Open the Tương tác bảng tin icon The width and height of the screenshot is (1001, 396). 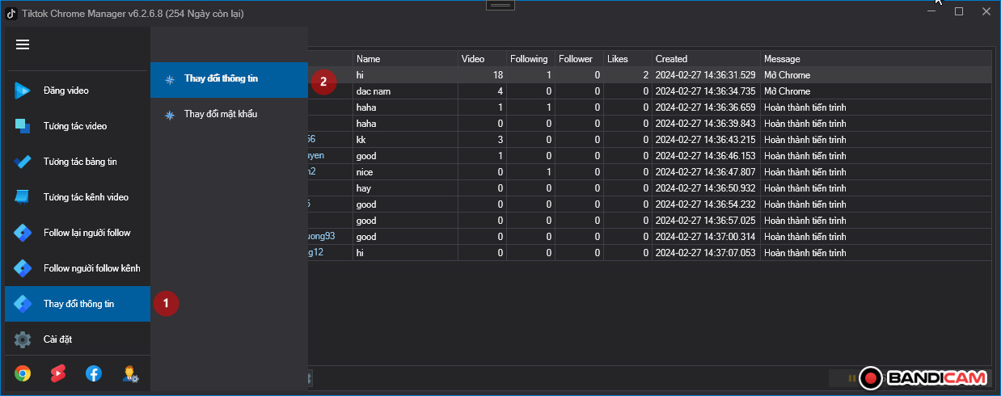pyautogui.click(x=23, y=162)
